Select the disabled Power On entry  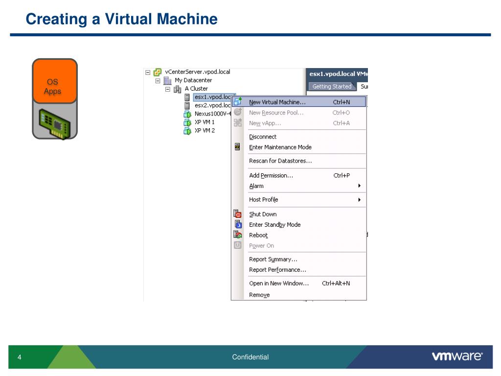coord(299,246)
